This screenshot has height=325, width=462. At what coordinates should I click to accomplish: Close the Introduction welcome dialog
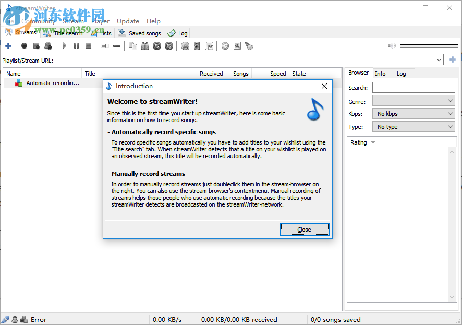(305, 229)
